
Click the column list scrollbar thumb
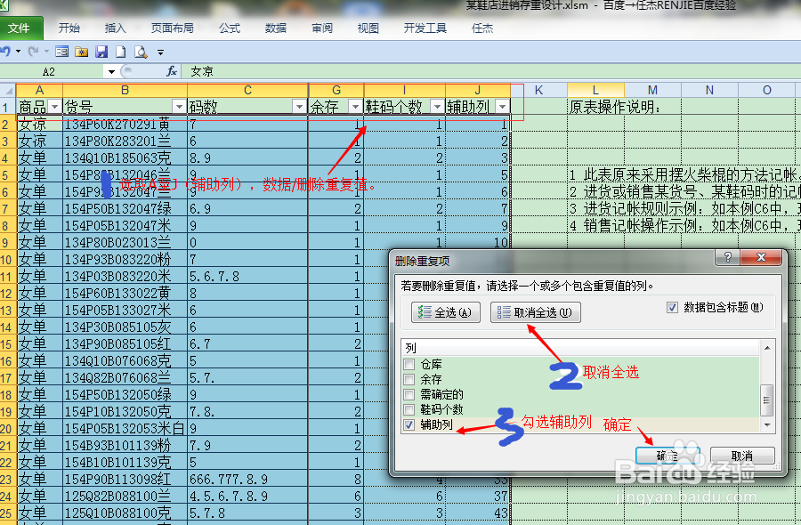pyautogui.click(x=767, y=400)
